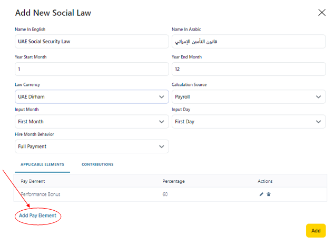Click the Add Pay Element link
Image resolution: width=334 pixels, height=245 pixels.
coord(37,215)
